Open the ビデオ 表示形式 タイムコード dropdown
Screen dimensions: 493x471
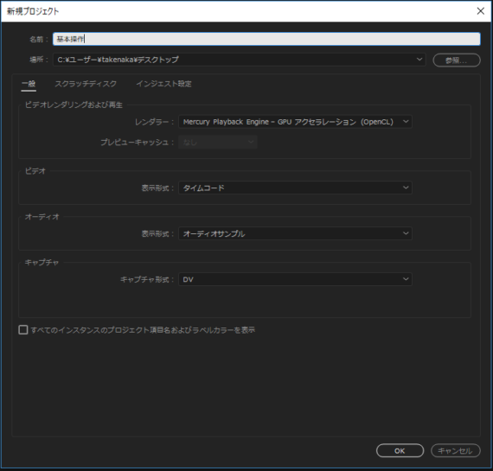tap(295, 188)
